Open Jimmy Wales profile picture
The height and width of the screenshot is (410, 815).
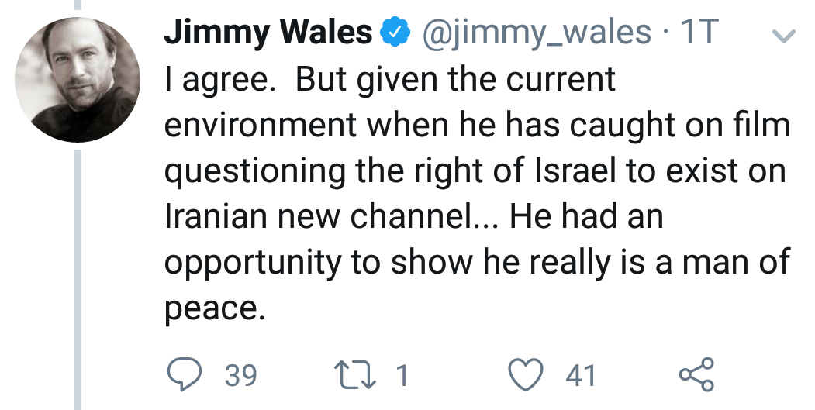78,81
